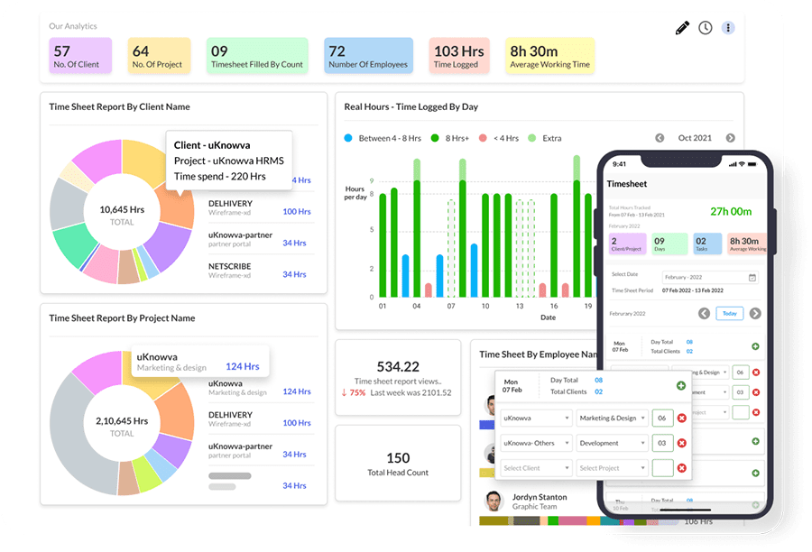
Task: Delete the uKnowva-Others Development row
Action: click(681, 443)
